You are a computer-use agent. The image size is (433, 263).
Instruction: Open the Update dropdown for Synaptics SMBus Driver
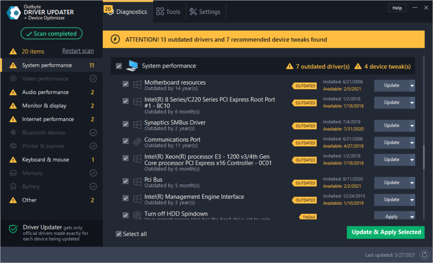point(411,126)
